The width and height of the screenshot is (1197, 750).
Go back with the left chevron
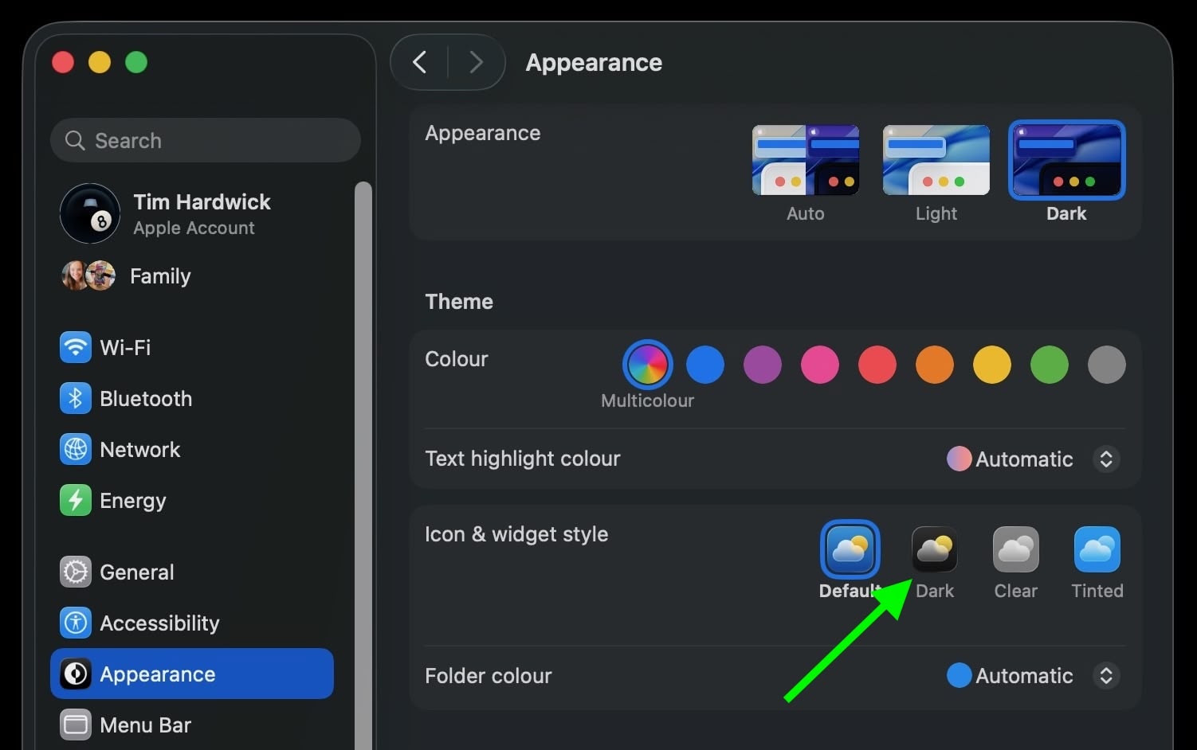coord(420,62)
